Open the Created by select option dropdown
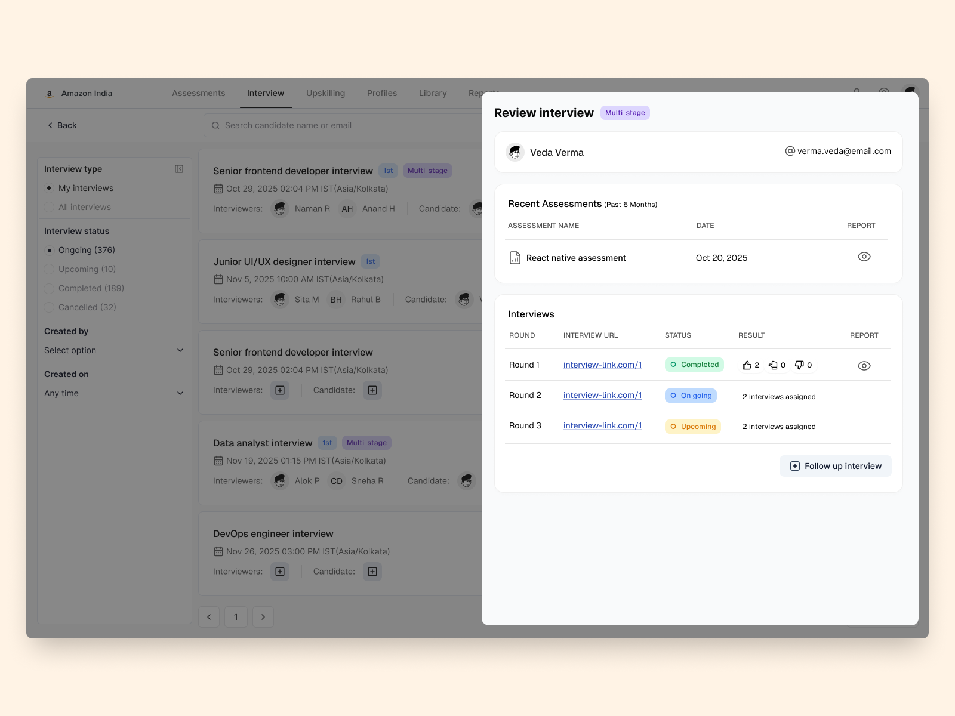The height and width of the screenshot is (716, 955). click(113, 350)
